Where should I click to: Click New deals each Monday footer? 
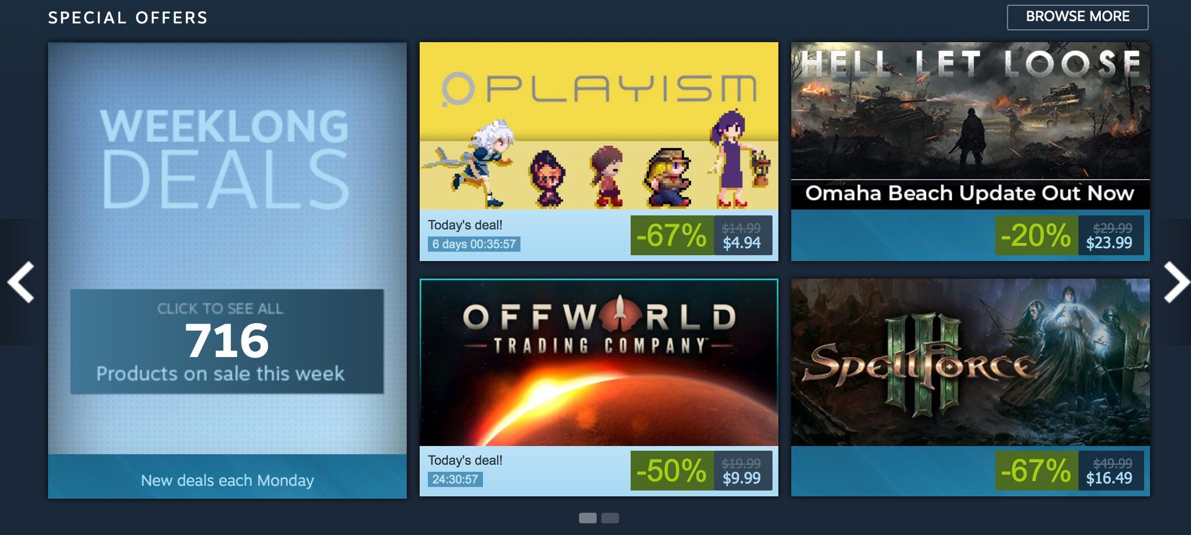coord(227,480)
